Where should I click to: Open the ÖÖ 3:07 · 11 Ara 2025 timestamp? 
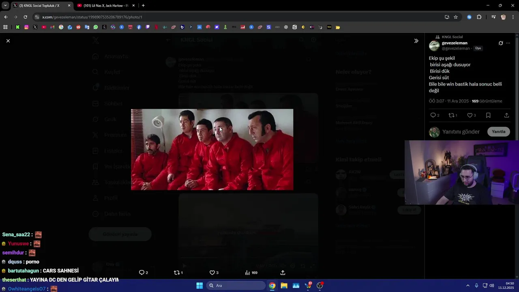pos(448,101)
